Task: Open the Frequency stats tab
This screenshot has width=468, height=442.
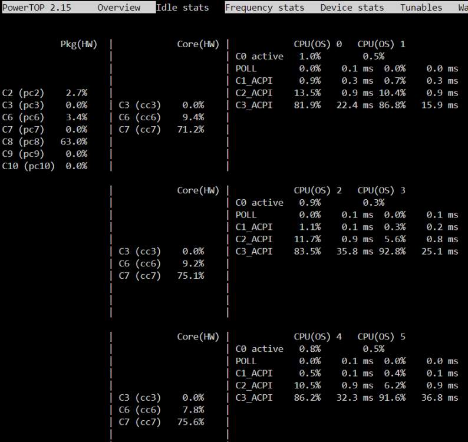Action: click(x=265, y=8)
